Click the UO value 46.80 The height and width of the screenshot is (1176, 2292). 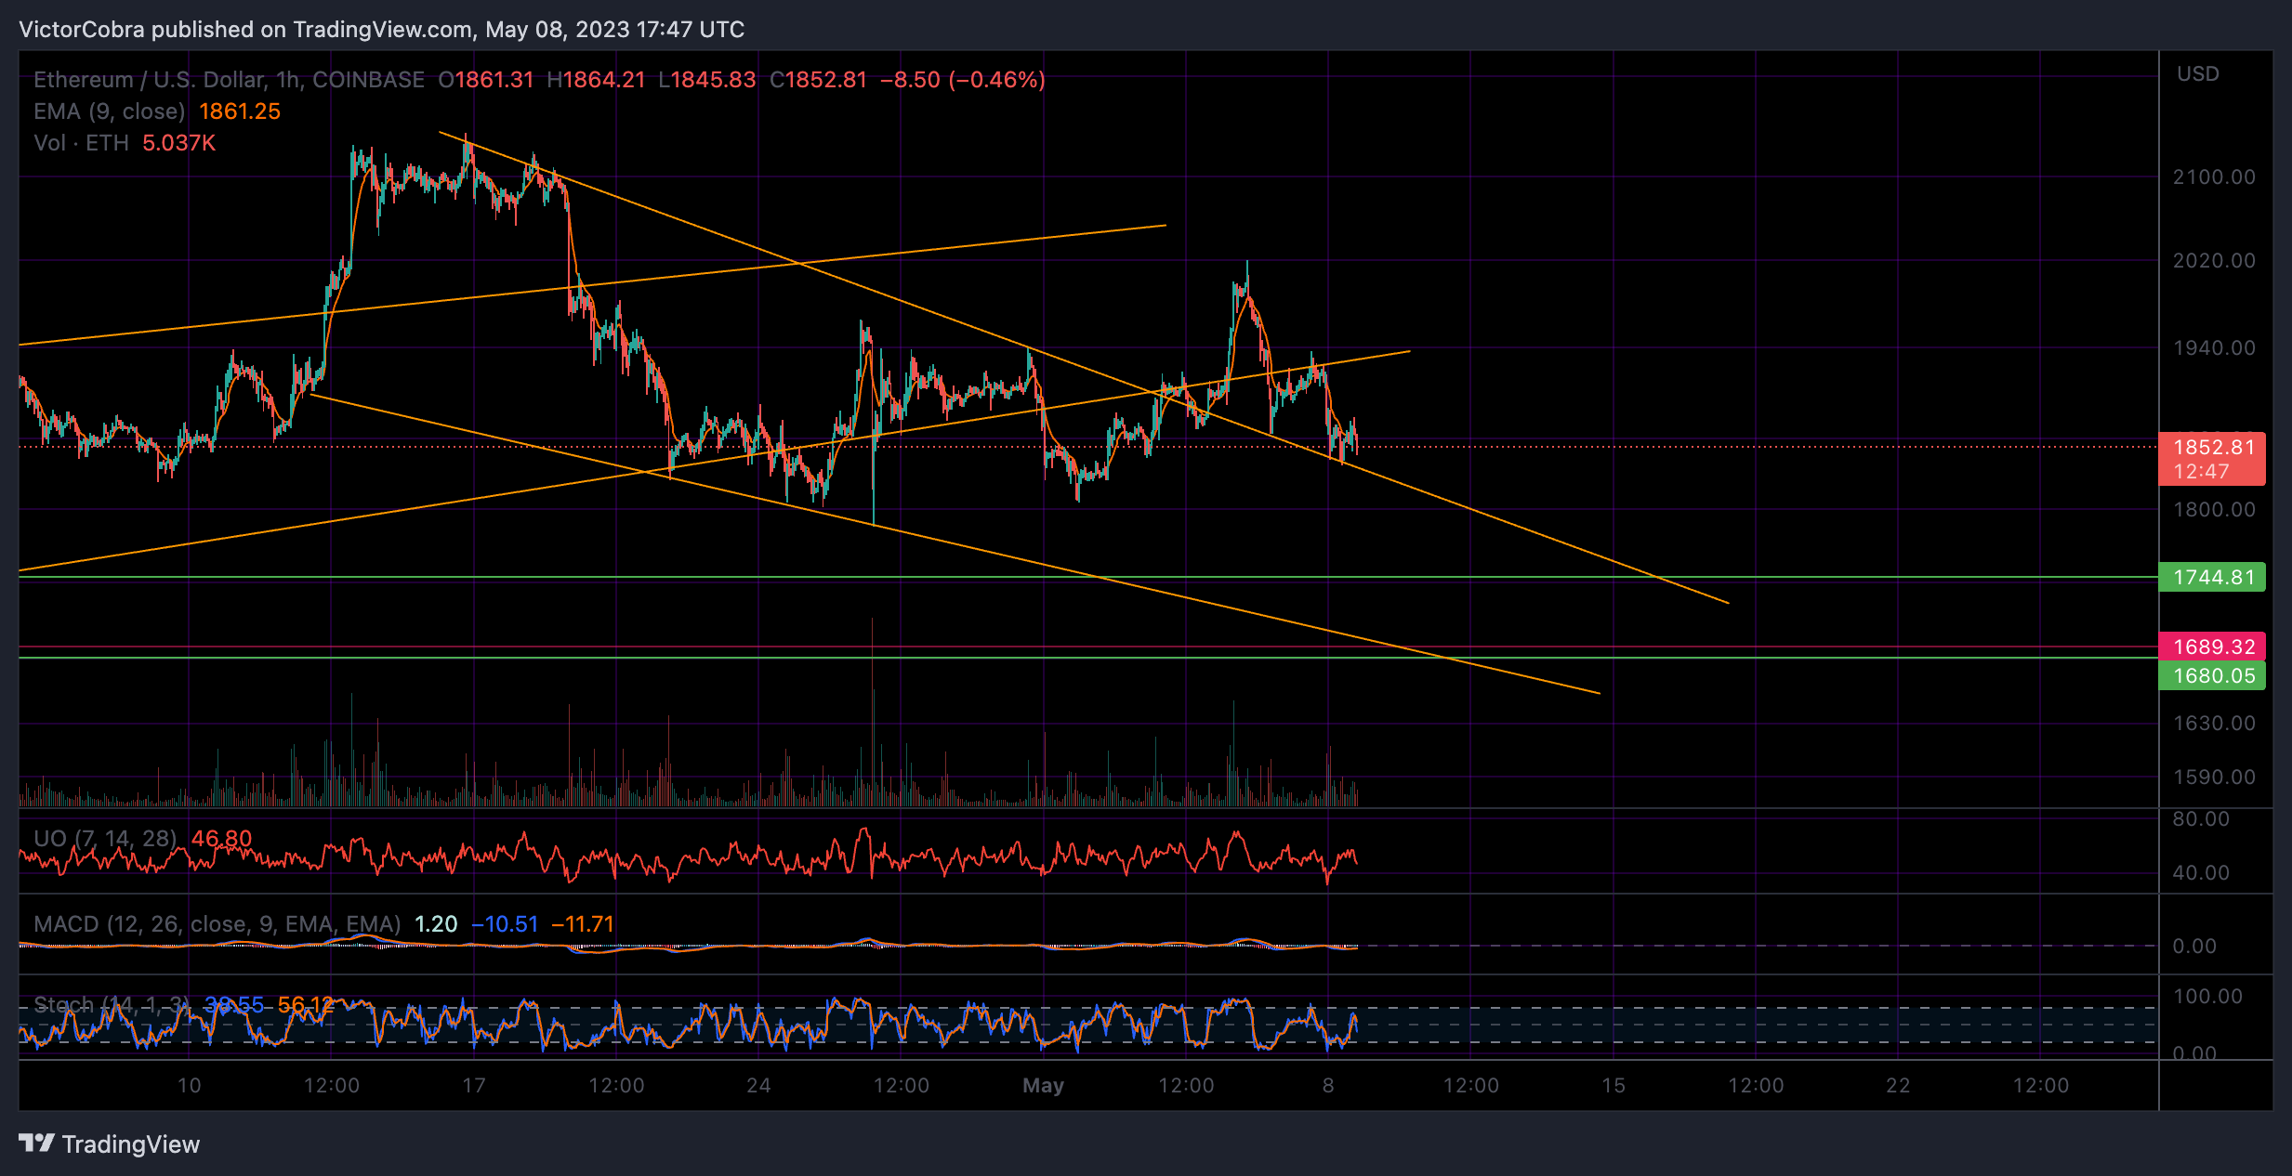[x=221, y=839]
